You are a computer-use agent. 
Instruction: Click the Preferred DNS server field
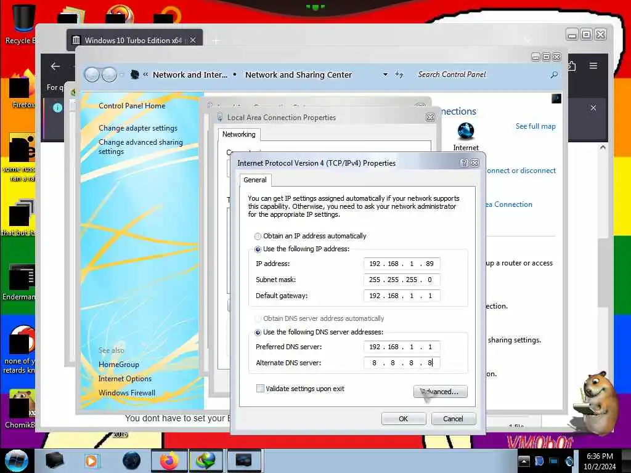click(402, 347)
